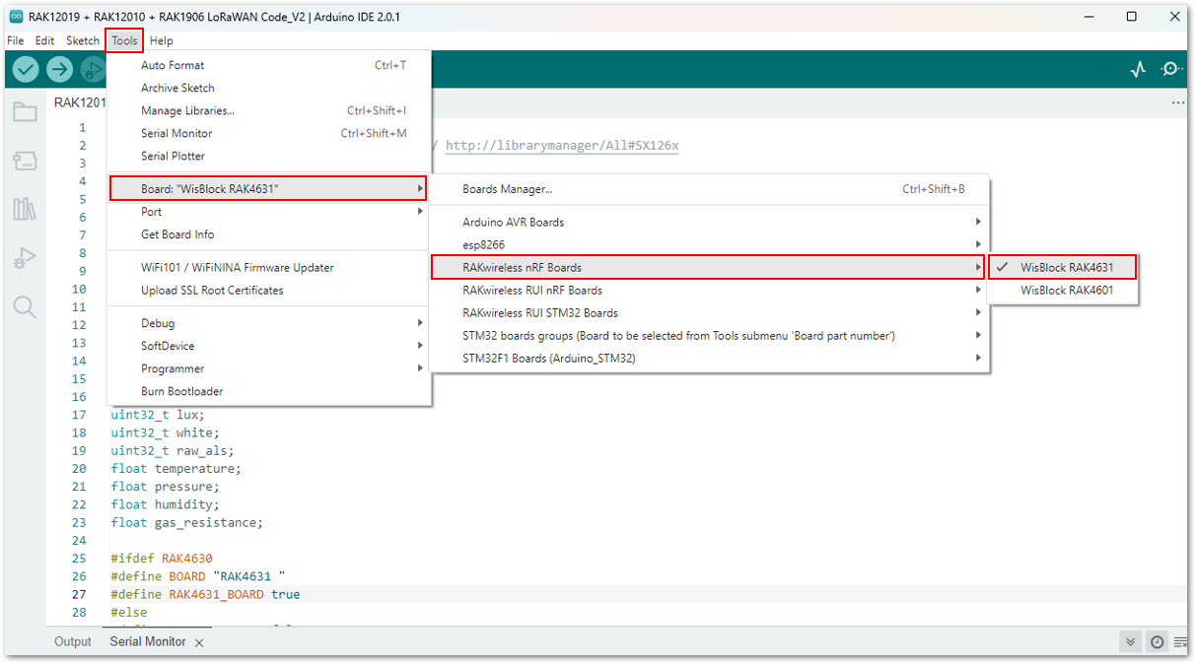Choose Archive Sketch from Tools menu
1196x664 pixels.
coord(268,88)
